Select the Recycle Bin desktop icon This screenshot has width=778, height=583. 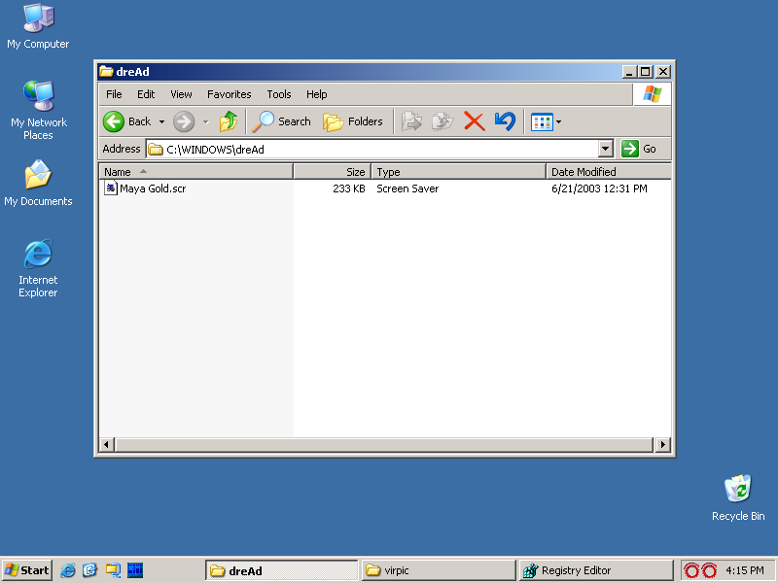coord(738,497)
